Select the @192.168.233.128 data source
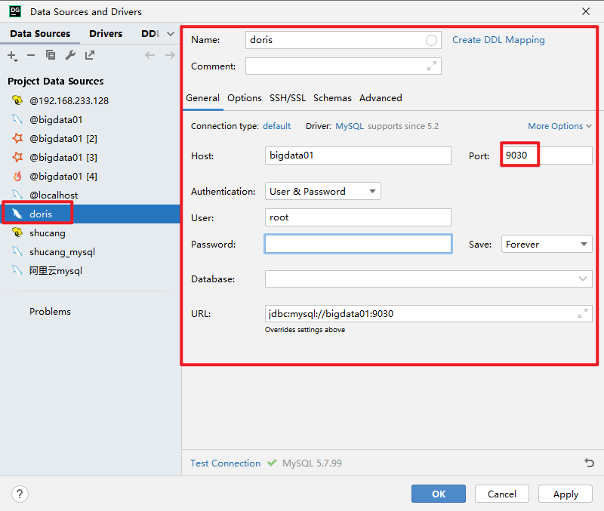The height and width of the screenshot is (511, 604). tap(91, 100)
